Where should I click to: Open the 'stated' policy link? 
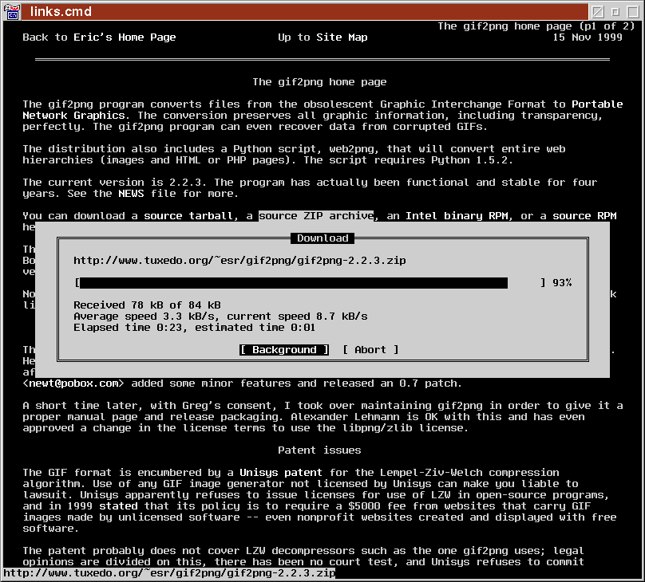[x=118, y=506]
